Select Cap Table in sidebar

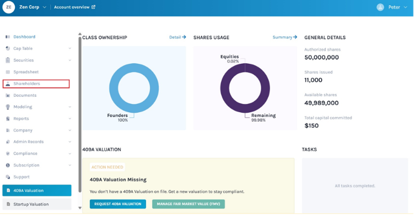tap(23, 48)
